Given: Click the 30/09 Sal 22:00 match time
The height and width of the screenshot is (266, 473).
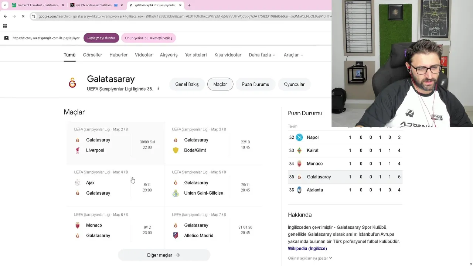Looking at the screenshot, I should click(147, 144).
